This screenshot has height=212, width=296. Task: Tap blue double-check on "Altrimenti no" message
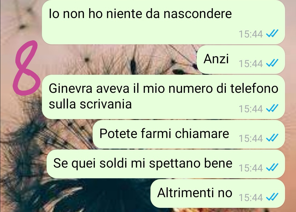pos(272,197)
